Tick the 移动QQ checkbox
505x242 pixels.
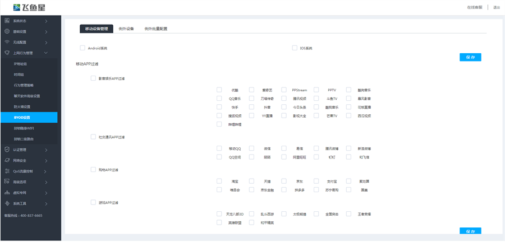click(x=219, y=148)
